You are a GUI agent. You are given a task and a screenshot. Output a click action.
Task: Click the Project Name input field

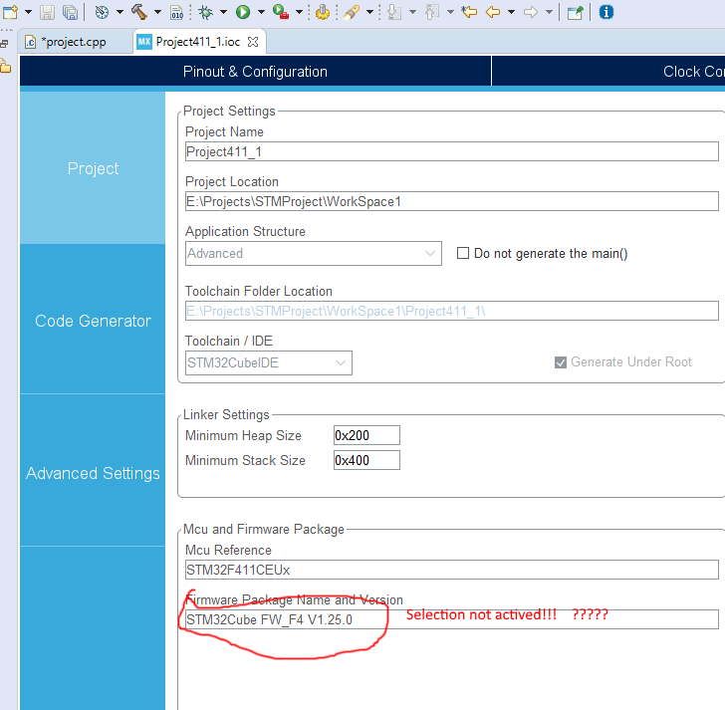click(x=452, y=151)
